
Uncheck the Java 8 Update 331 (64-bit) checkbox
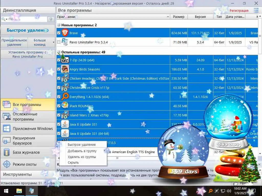pos(59,133)
